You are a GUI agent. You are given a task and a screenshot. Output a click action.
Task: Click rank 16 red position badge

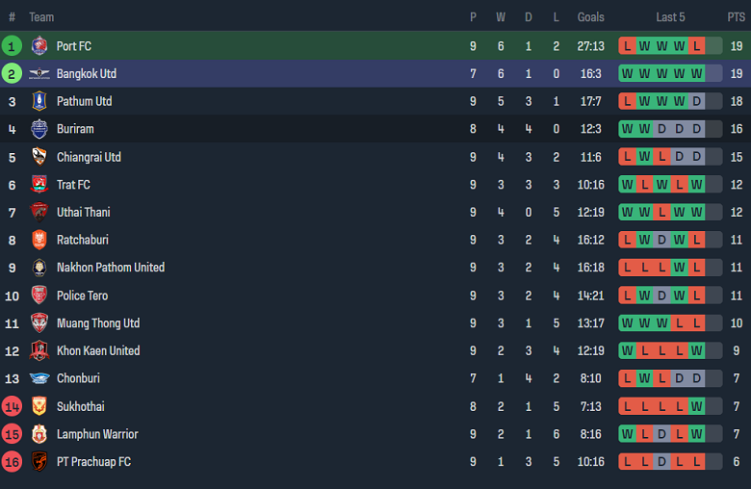pyautogui.click(x=12, y=462)
